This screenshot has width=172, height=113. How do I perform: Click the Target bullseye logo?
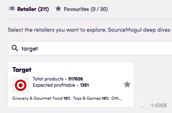[21, 85]
